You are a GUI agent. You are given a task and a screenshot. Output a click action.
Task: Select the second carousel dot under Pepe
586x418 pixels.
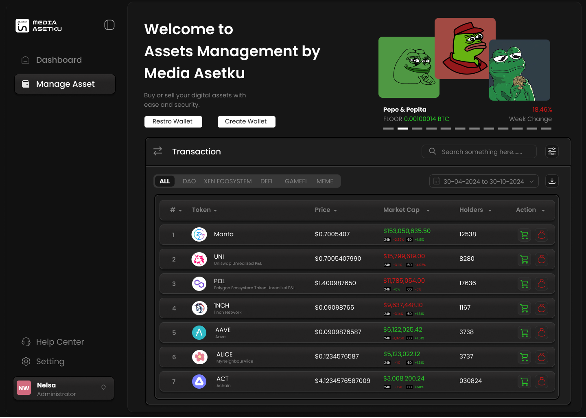[402, 128]
